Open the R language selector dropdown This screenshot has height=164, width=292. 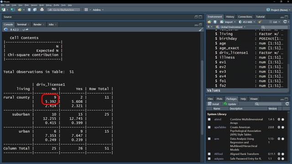click(210, 27)
